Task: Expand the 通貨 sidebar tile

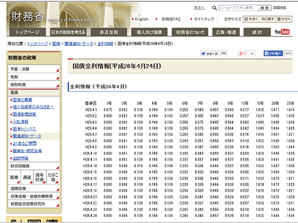Action: [x=27, y=177]
